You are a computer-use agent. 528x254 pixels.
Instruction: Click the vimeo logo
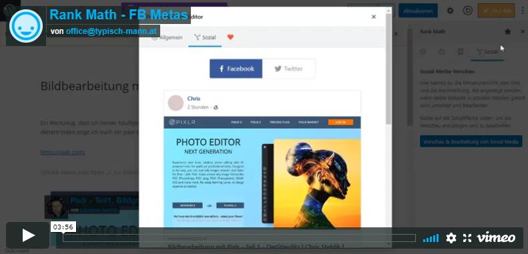pyautogui.click(x=496, y=237)
